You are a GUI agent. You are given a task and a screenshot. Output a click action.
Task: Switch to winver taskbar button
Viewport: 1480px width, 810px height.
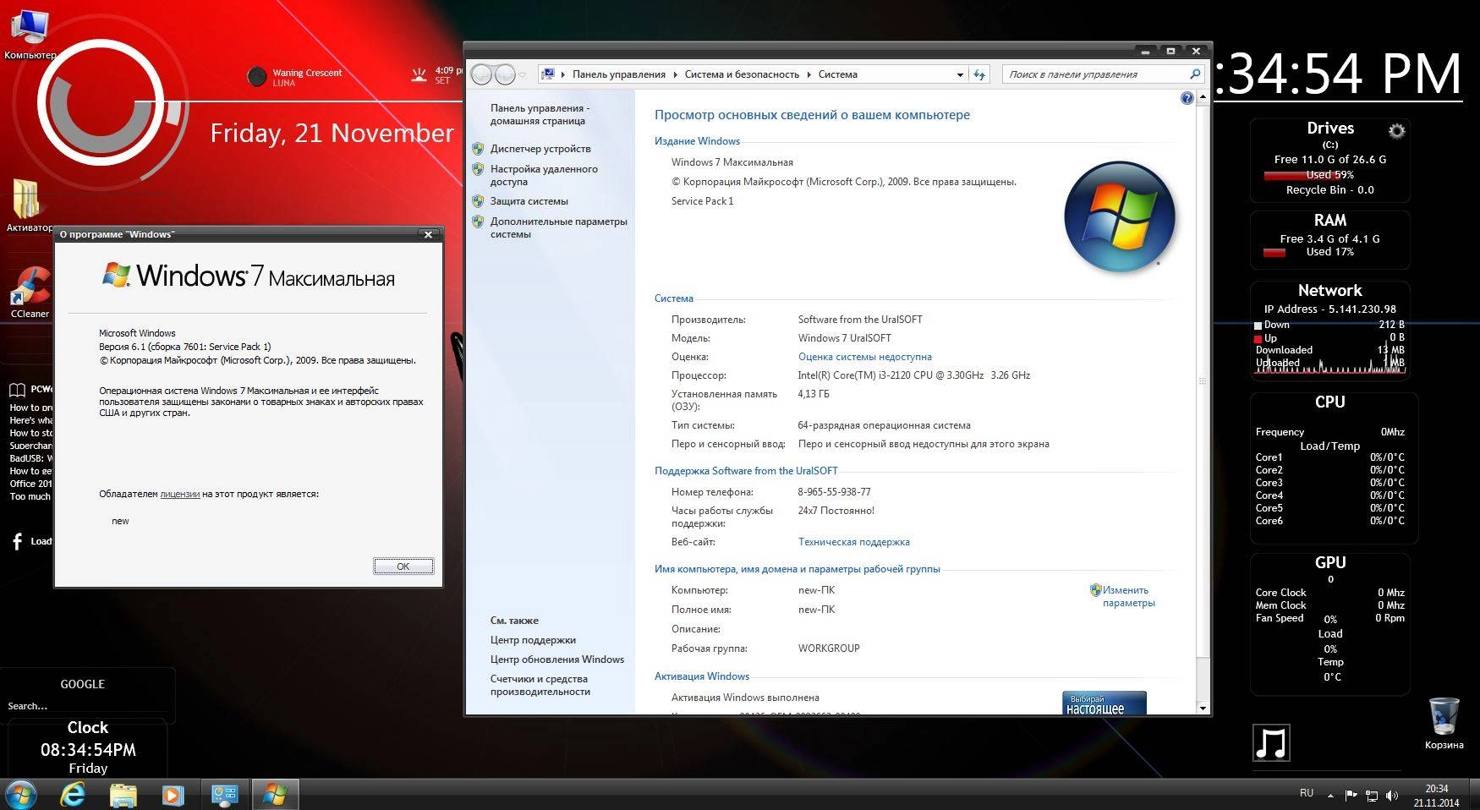pos(274,795)
